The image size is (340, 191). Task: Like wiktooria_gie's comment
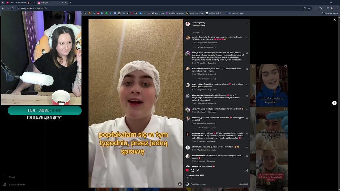tap(247, 118)
